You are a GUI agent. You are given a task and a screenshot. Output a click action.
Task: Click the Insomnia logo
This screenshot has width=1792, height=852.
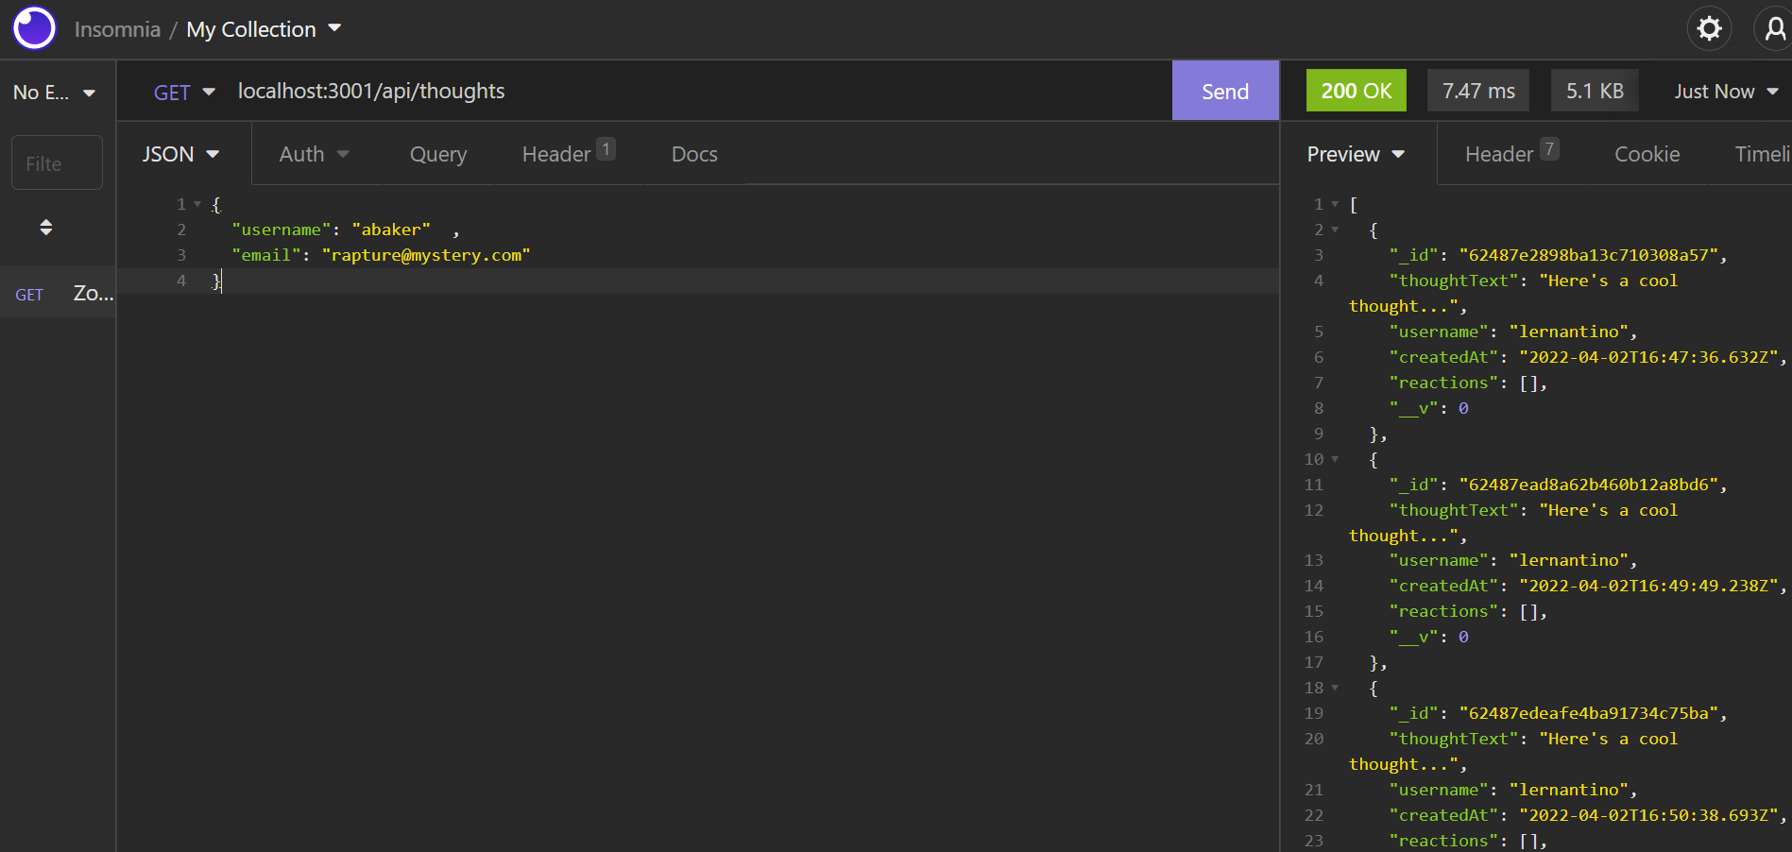pos(34,28)
